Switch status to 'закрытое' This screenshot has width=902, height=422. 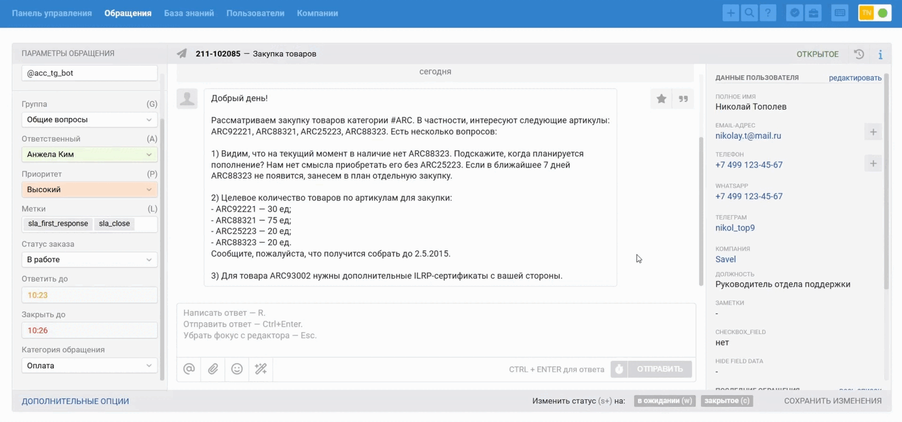pyautogui.click(x=726, y=401)
